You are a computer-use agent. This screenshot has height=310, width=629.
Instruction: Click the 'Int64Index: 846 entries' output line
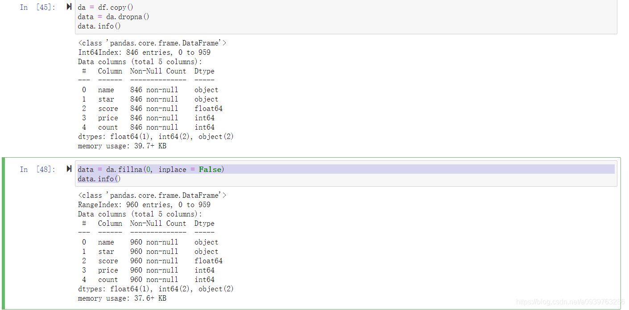pyautogui.click(x=144, y=53)
